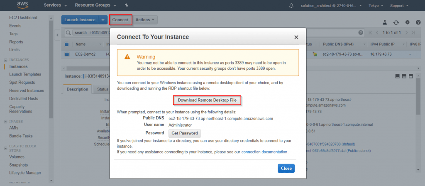Set the details pane to split layout
This screenshot has height=186, width=425.
click(404, 76)
